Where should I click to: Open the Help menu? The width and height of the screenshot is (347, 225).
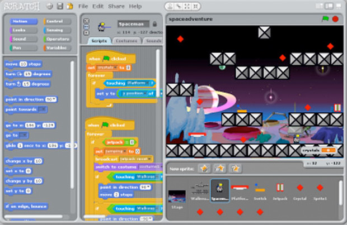coord(135,6)
